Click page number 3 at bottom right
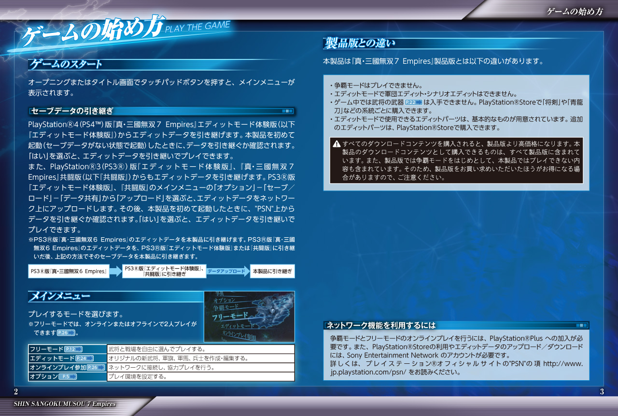This screenshot has width=618, height=416. pyautogui.click(x=602, y=392)
